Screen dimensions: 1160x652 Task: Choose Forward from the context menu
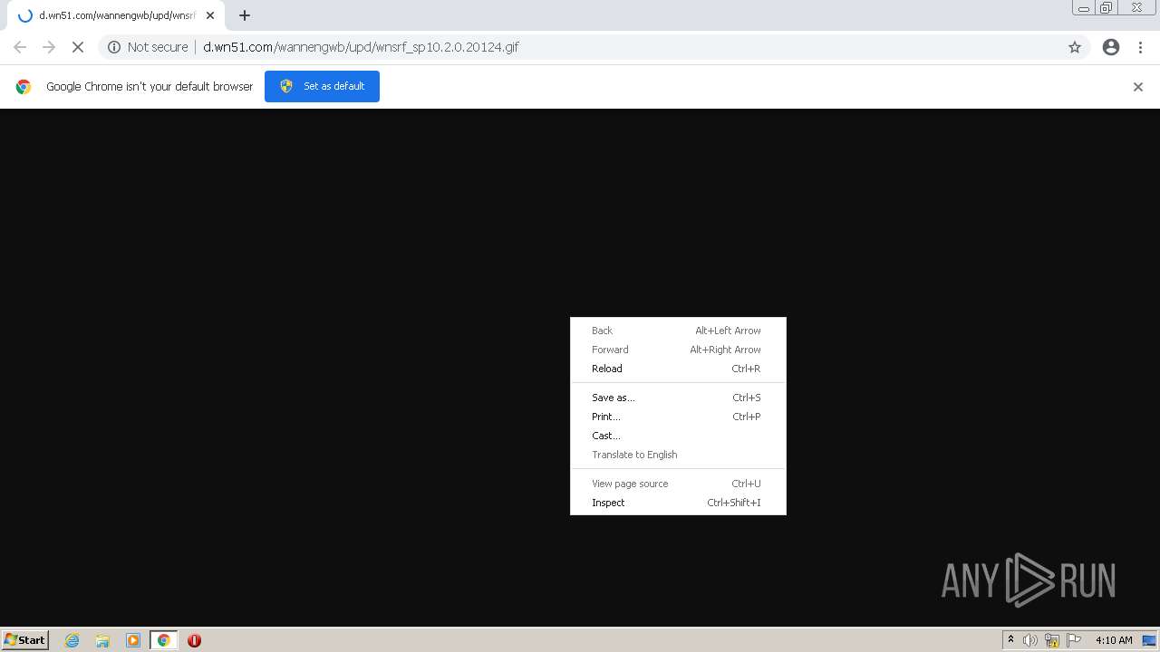pos(678,350)
